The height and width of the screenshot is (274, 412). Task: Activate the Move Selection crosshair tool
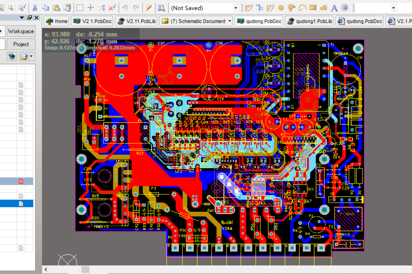(x=91, y=8)
